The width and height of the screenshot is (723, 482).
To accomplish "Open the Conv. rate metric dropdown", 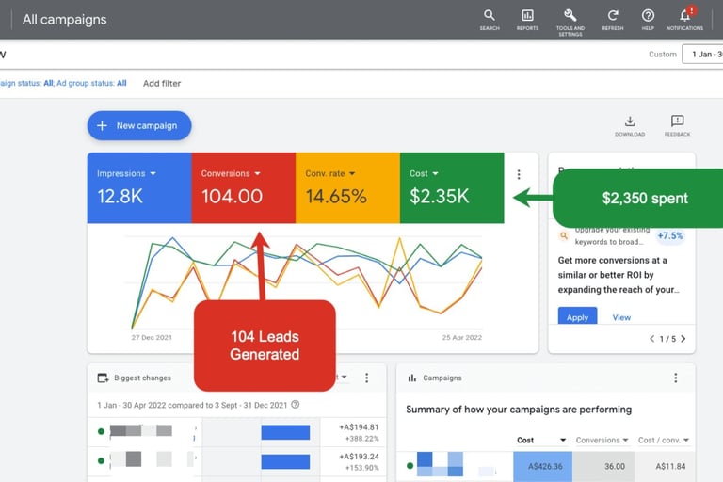I will click(x=352, y=174).
